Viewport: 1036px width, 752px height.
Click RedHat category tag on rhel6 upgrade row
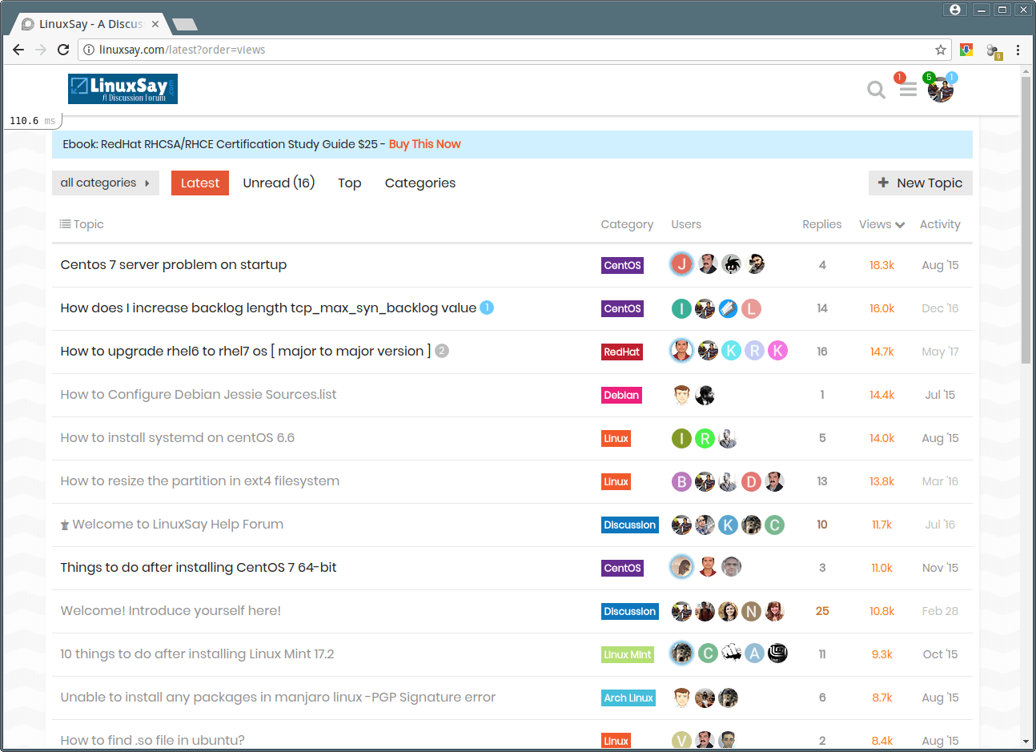point(622,352)
